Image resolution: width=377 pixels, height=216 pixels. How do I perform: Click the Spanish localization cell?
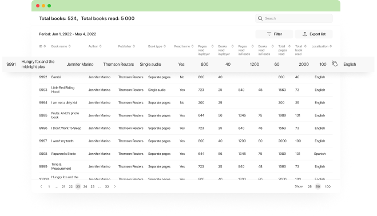[320, 154]
